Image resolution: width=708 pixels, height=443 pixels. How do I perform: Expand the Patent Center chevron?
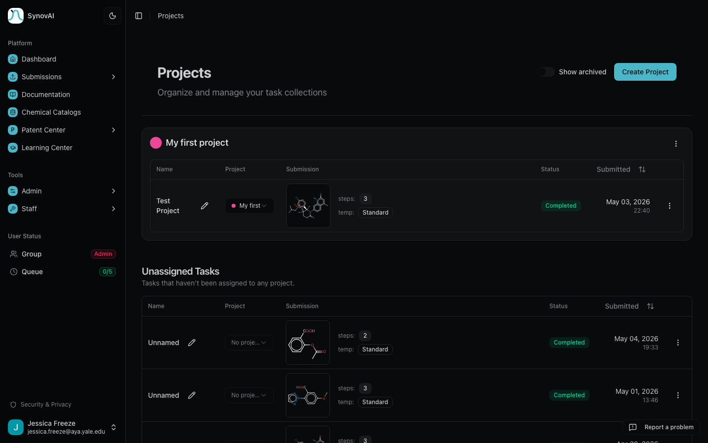pyautogui.click(x=114, y=130)
